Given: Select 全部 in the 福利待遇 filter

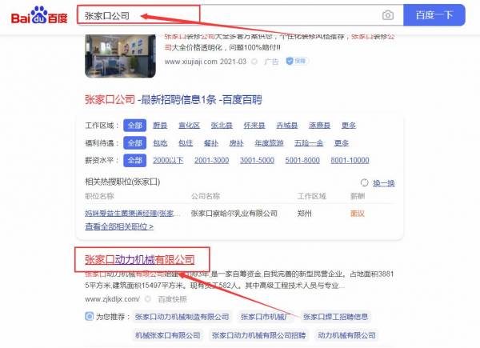Looking at the screenshot, I should (135, 142).
